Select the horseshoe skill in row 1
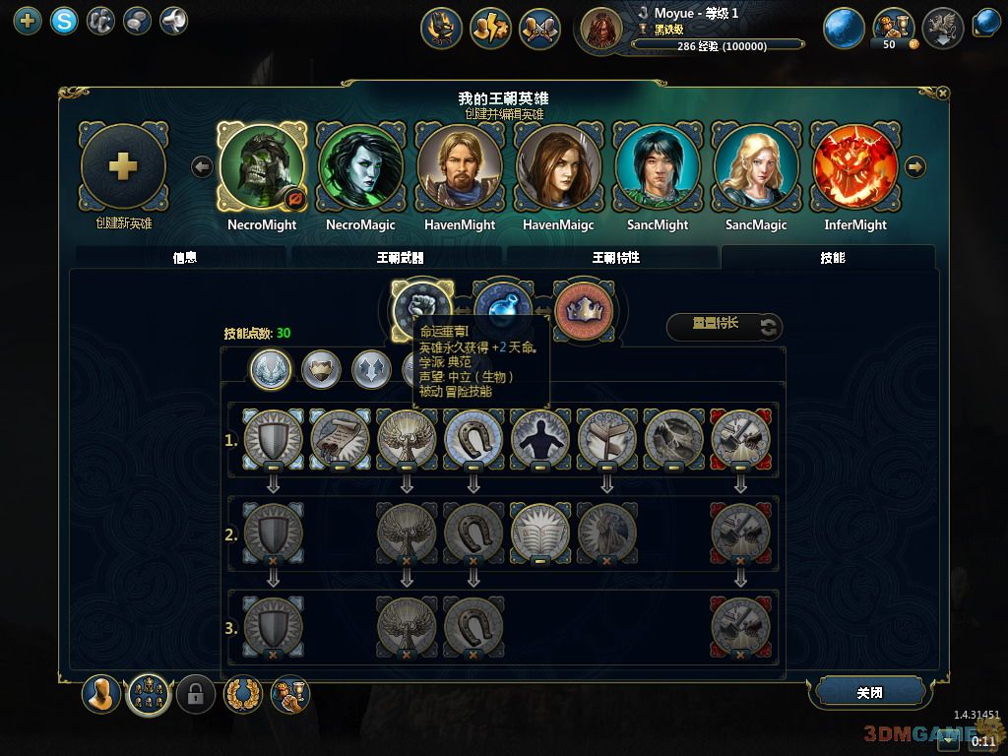 coord(473,440)
